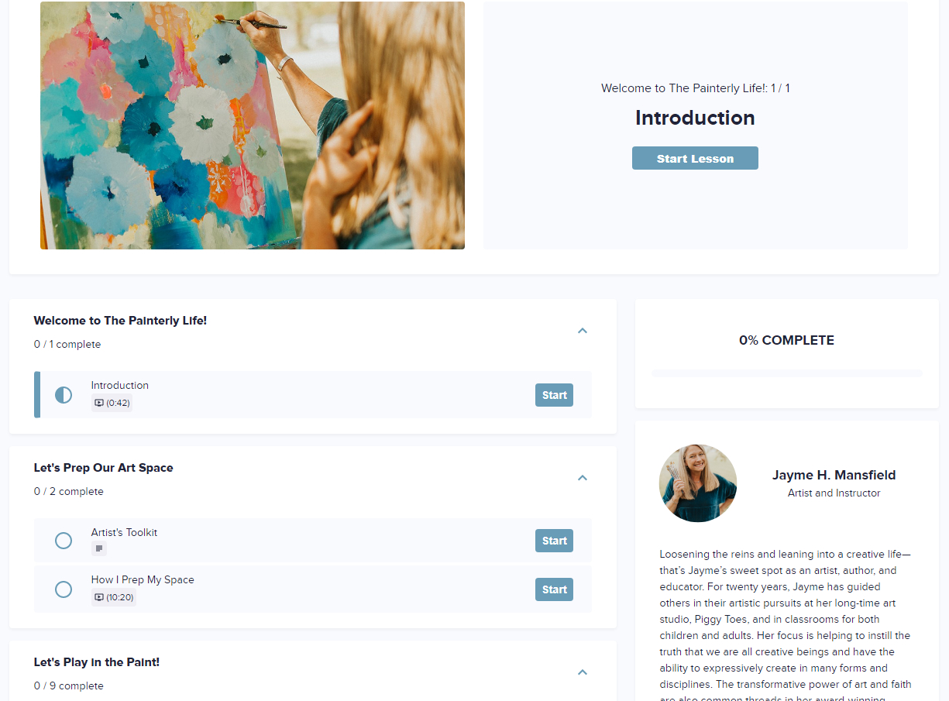Click the video icon under How I Prep My Space

click(x=99, y=597)
